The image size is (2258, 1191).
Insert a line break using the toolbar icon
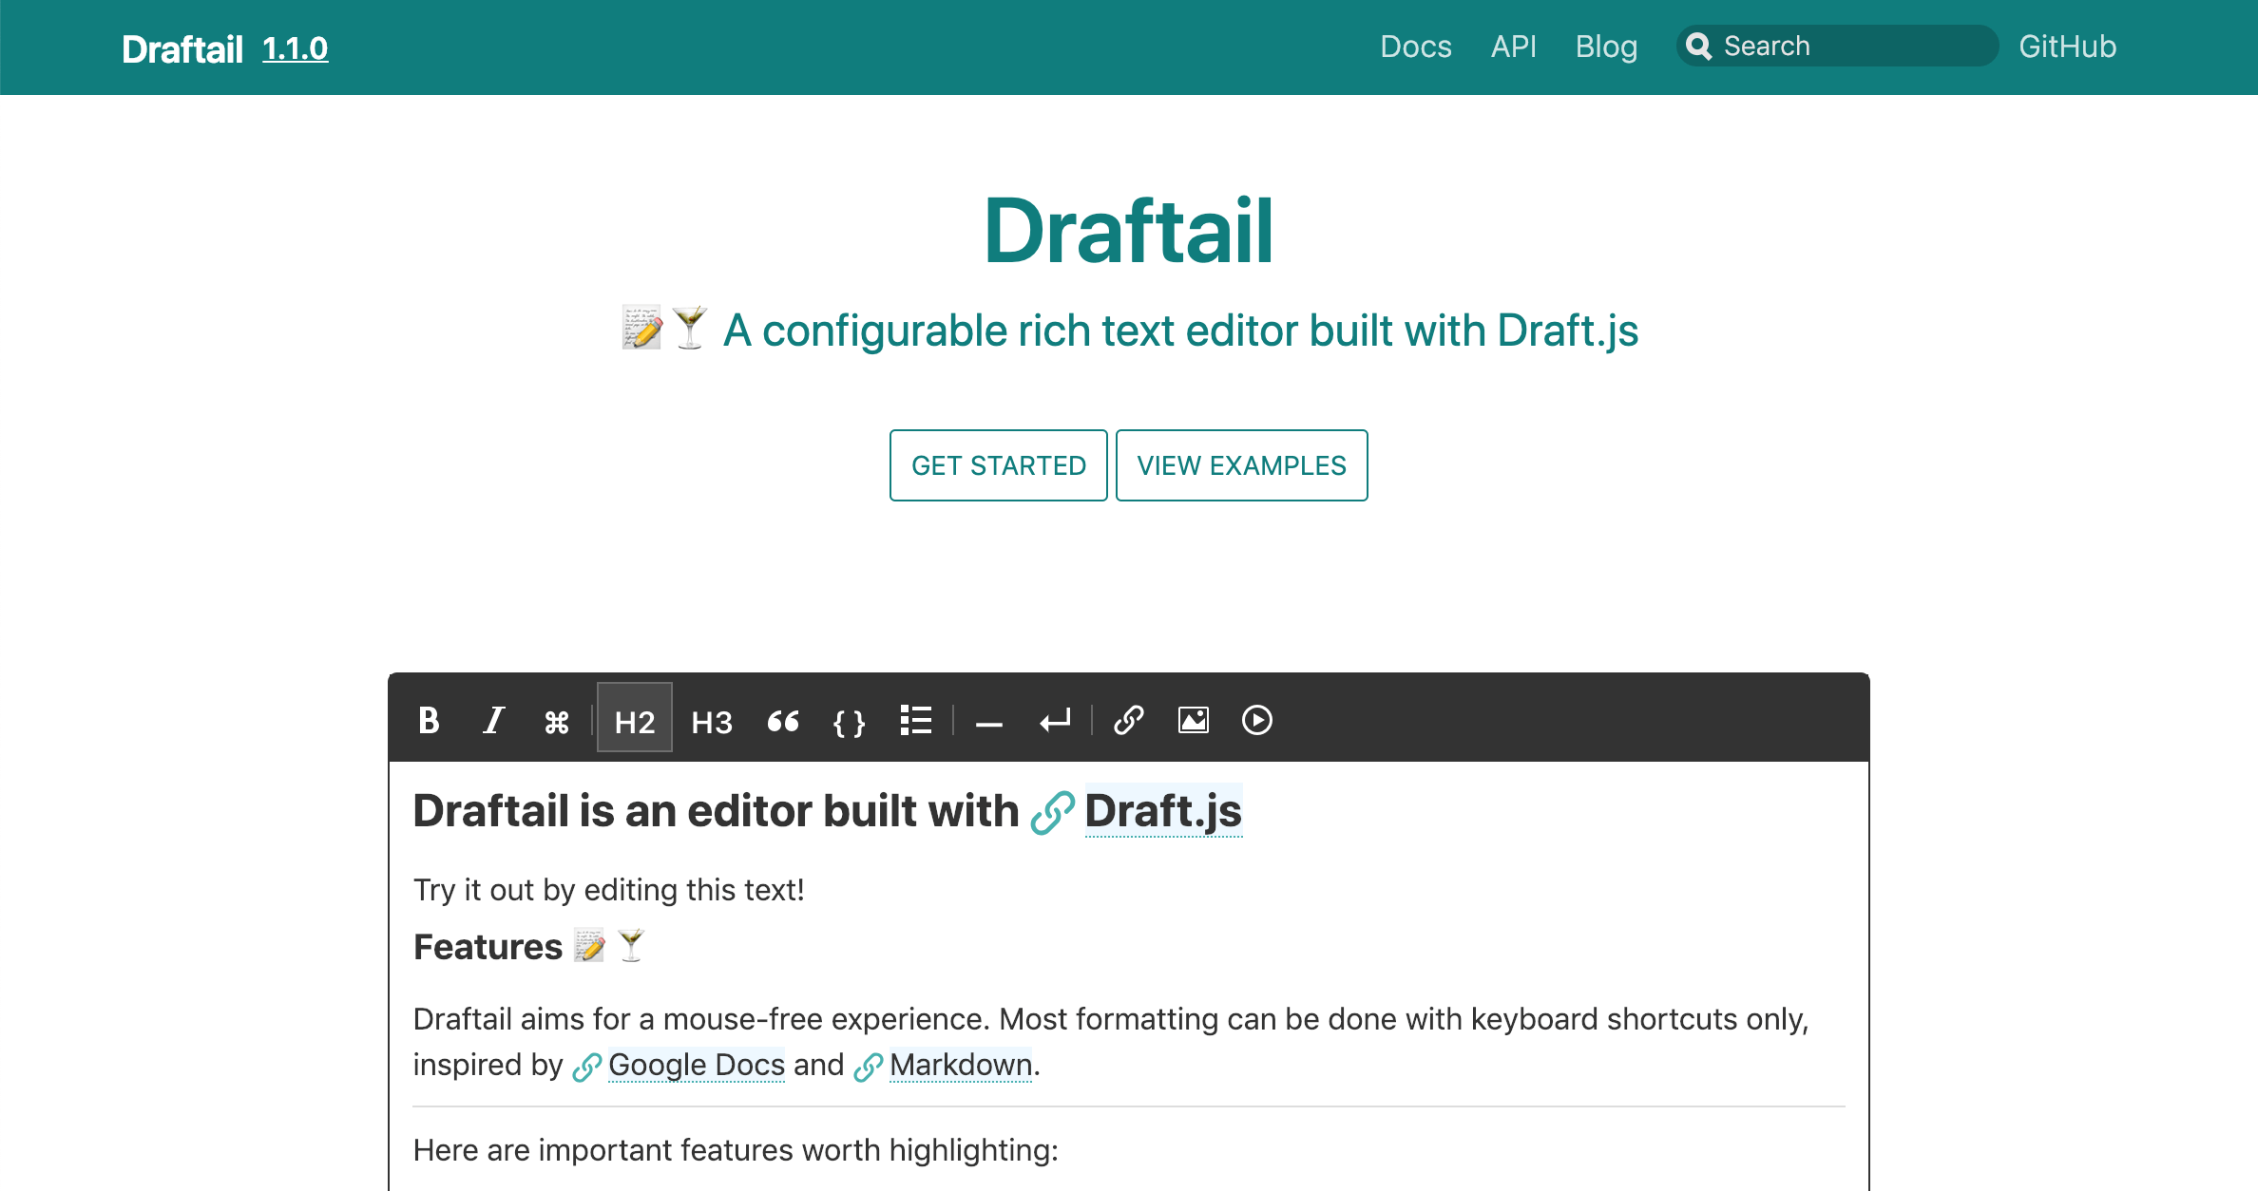tap(1055, 721)
